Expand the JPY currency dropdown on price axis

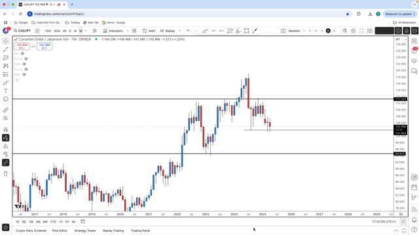[401, 39]
